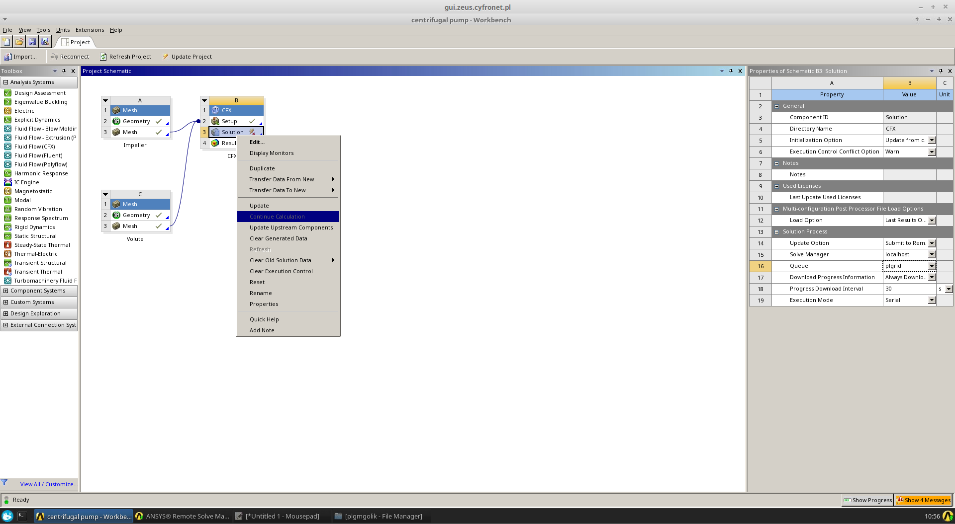Open Execution Control Conflict Option dropdown
The width and height of the screenshot is (955, 524).
tap(932, 152)
